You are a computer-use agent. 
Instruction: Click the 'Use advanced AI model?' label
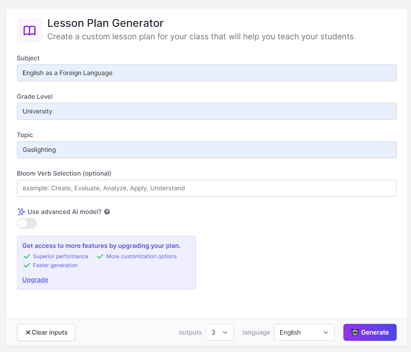coord(64,212)
